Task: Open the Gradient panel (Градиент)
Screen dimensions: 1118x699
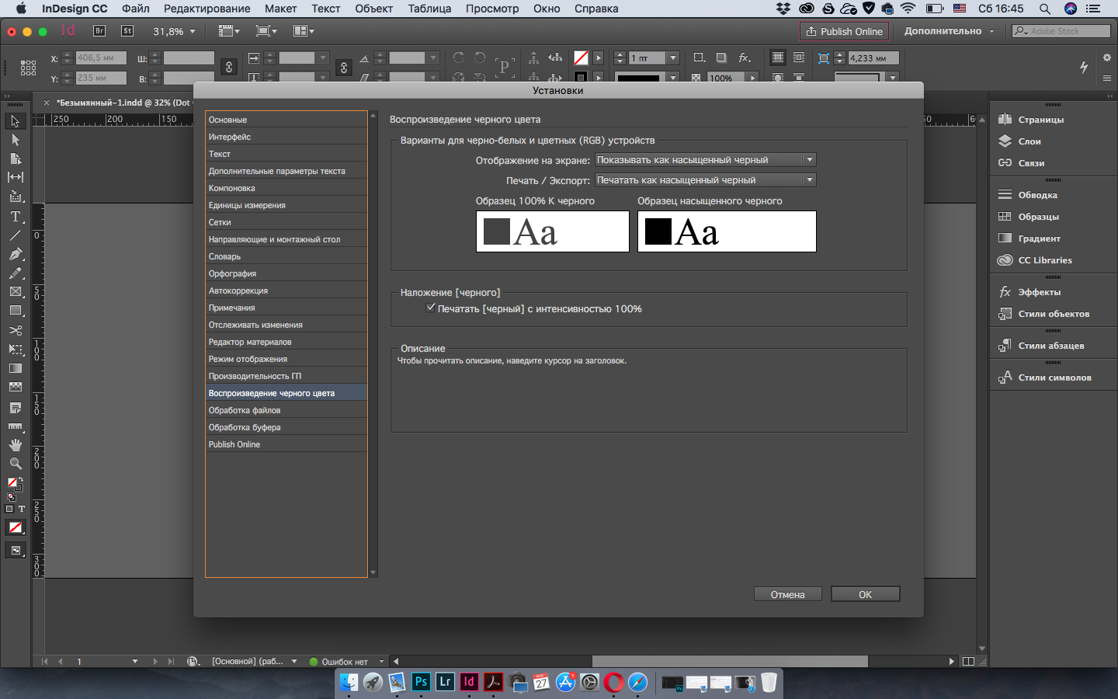Action: click(1039, 238)
